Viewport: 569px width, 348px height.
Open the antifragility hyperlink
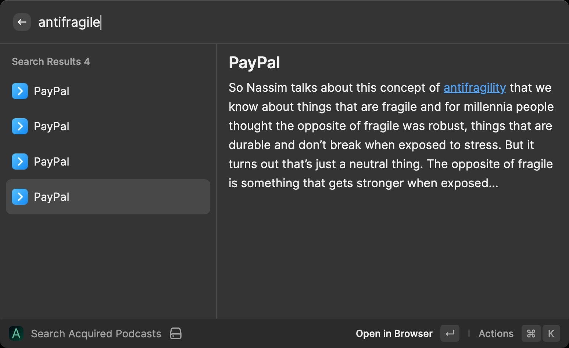click(x=475, y=88)
